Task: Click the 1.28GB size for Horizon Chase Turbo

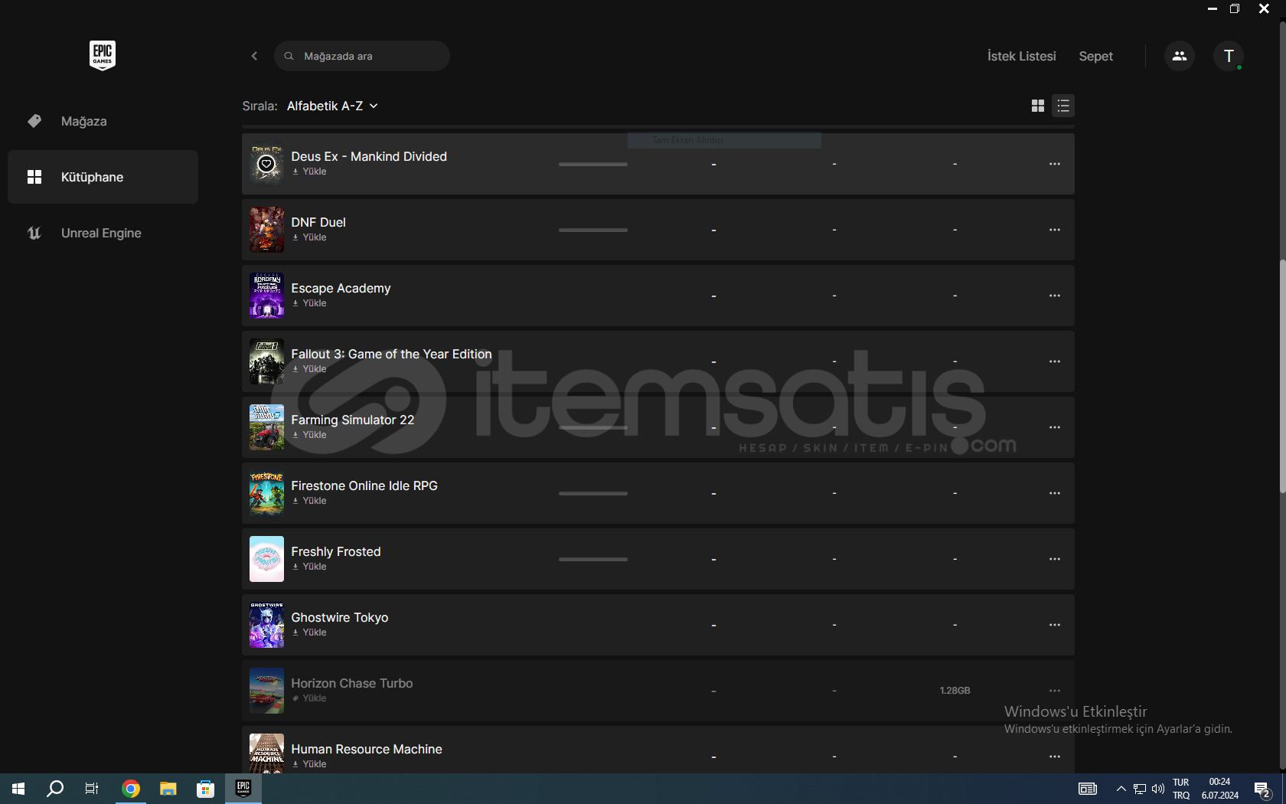Action: point(955,691)
